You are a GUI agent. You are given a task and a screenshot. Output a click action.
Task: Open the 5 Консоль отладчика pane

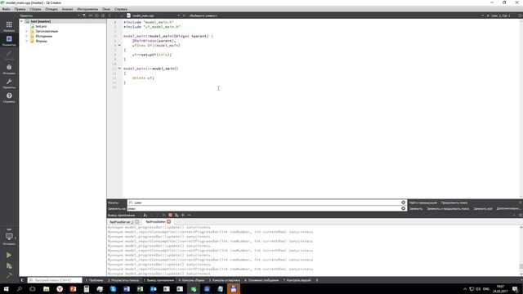point(225,280)
